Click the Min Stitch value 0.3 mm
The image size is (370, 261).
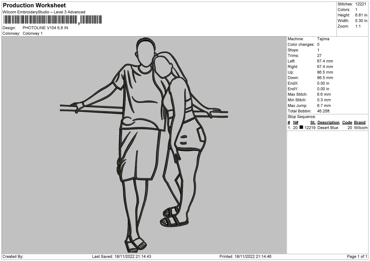click(324, 100)
